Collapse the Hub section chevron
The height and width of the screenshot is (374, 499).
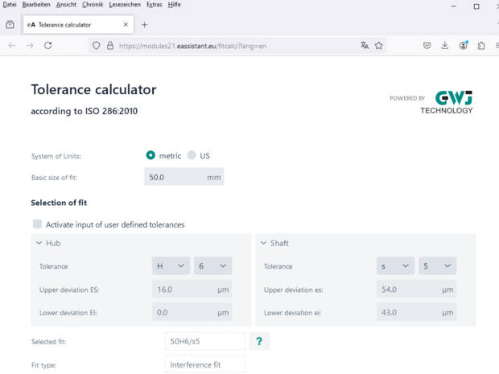(x=39, y=243)
